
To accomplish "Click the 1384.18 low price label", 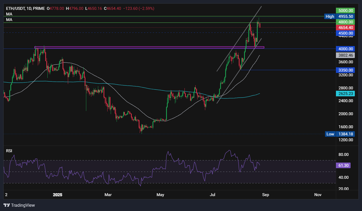I will [x=345, y=134].
